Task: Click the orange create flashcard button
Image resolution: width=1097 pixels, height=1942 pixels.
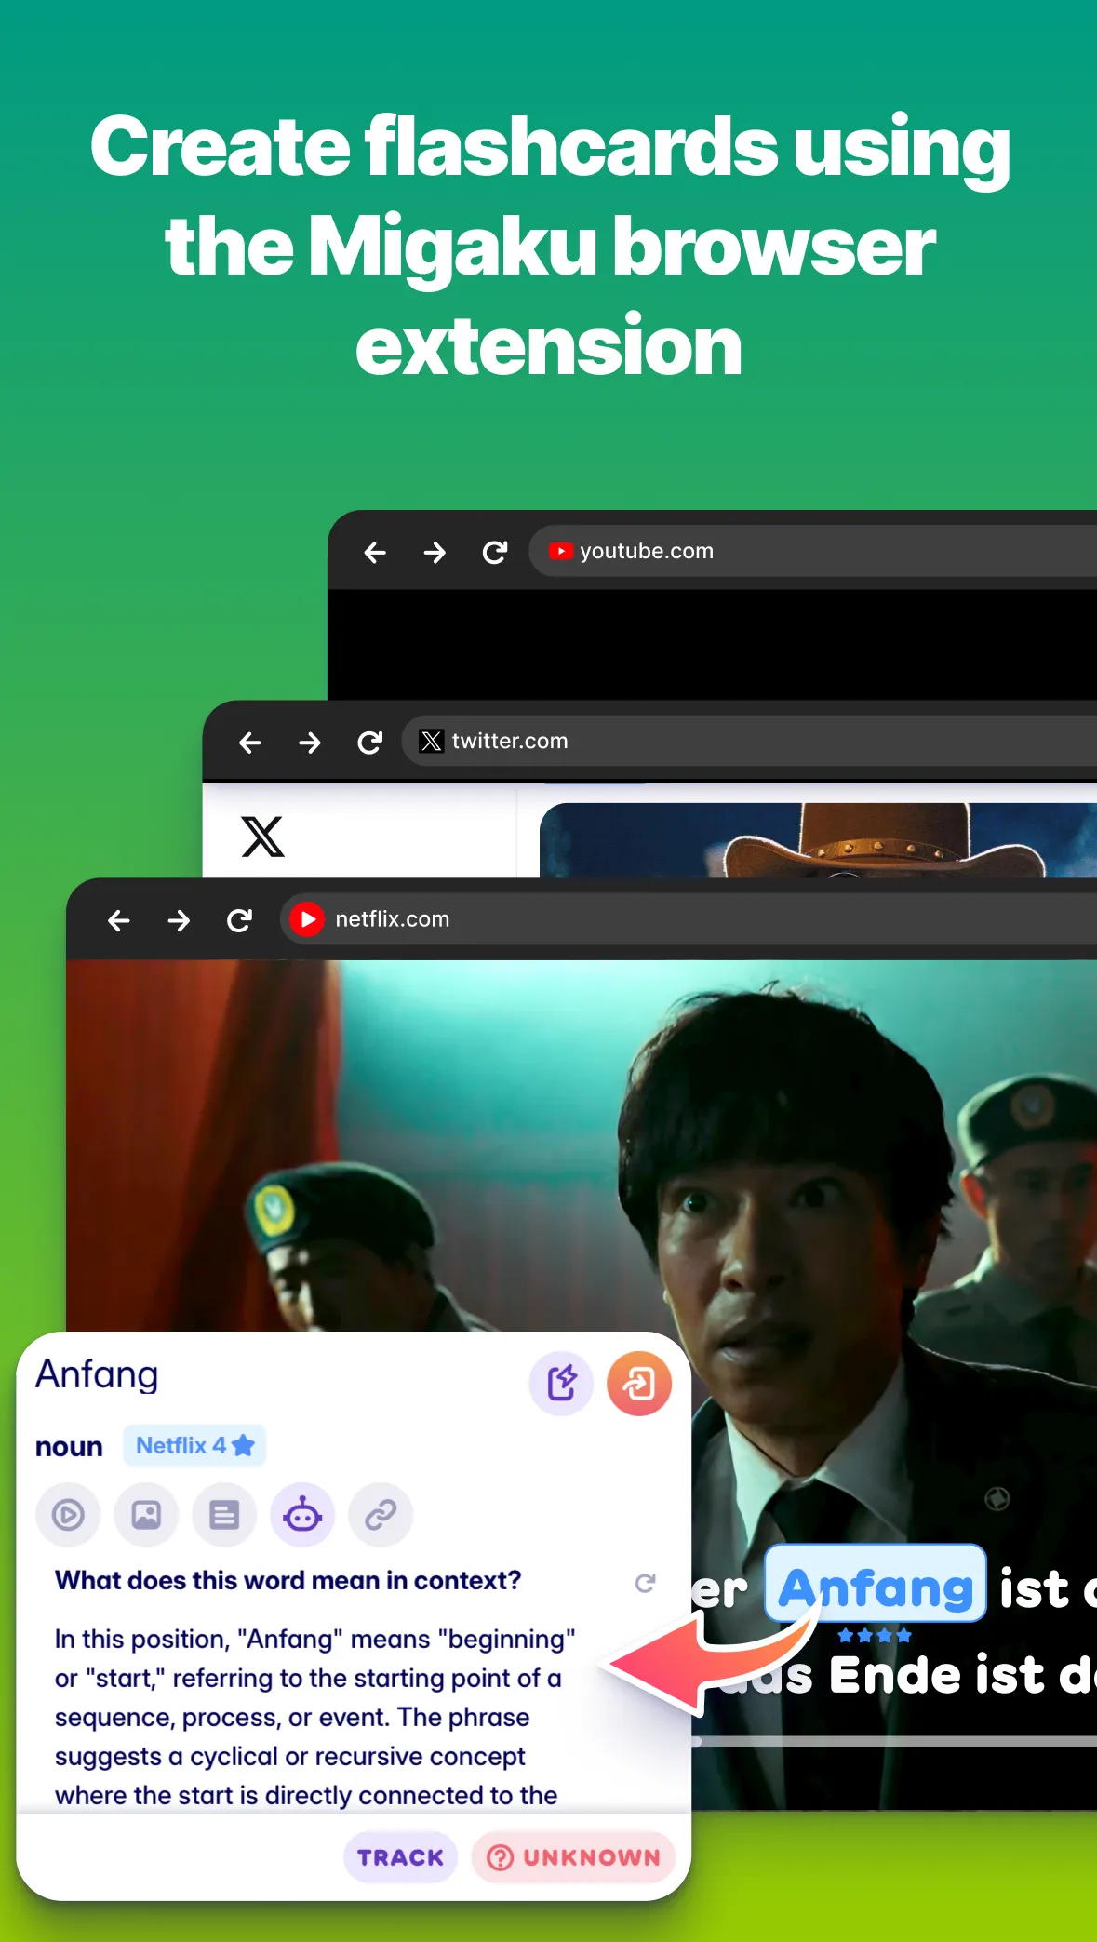Action: pos(639,1384)
